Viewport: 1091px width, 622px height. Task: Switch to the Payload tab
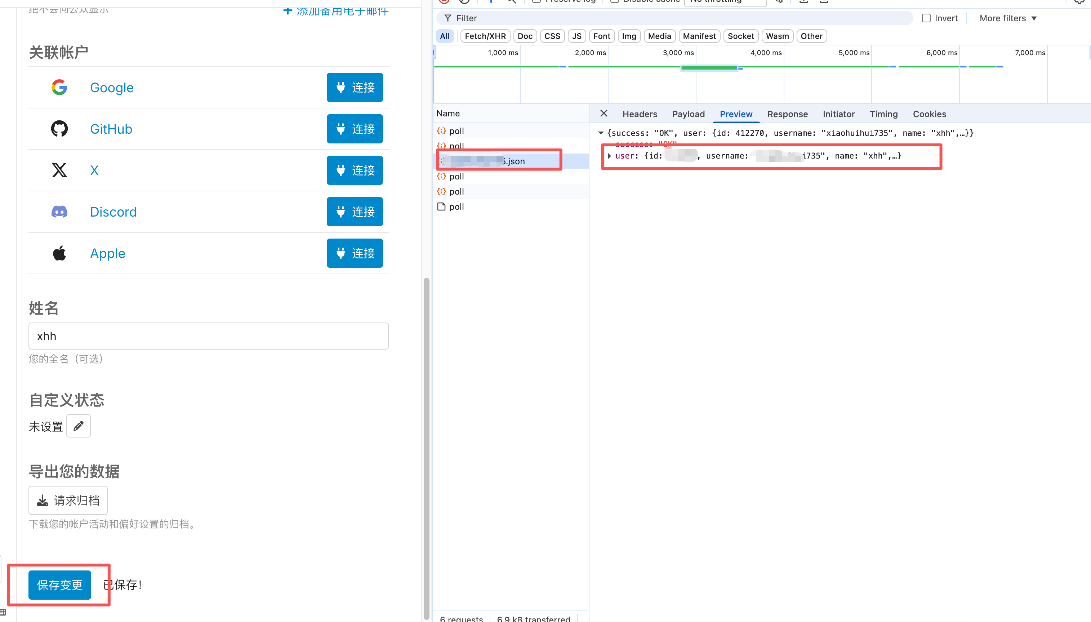(688, 114)
